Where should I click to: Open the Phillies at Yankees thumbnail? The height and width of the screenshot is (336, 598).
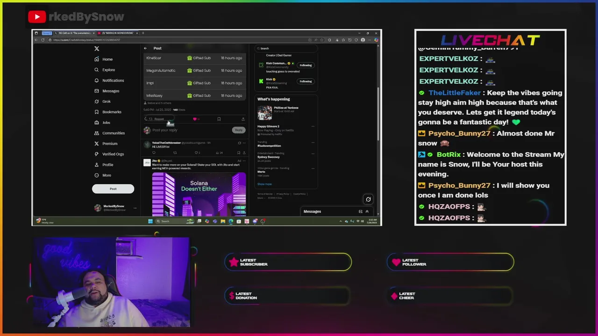click(264, 112)
